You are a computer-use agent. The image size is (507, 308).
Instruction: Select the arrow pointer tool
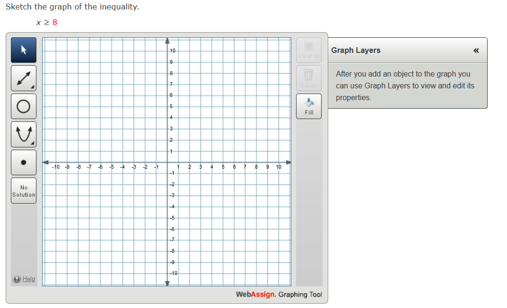pos(23,50)
